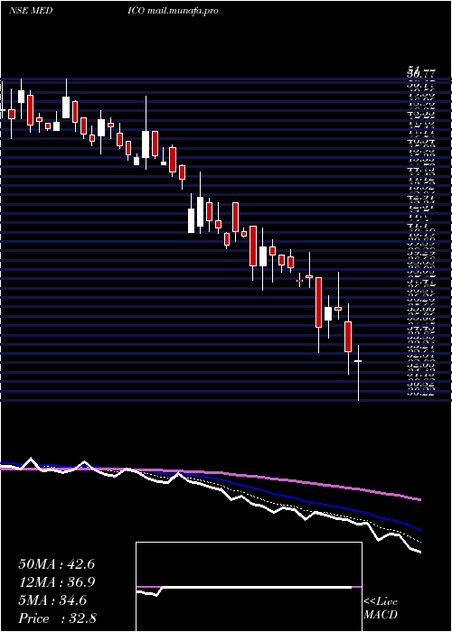Click the "NSE MED" ticker label
This screenshot has width=452, height=632.
coord(31,11)
